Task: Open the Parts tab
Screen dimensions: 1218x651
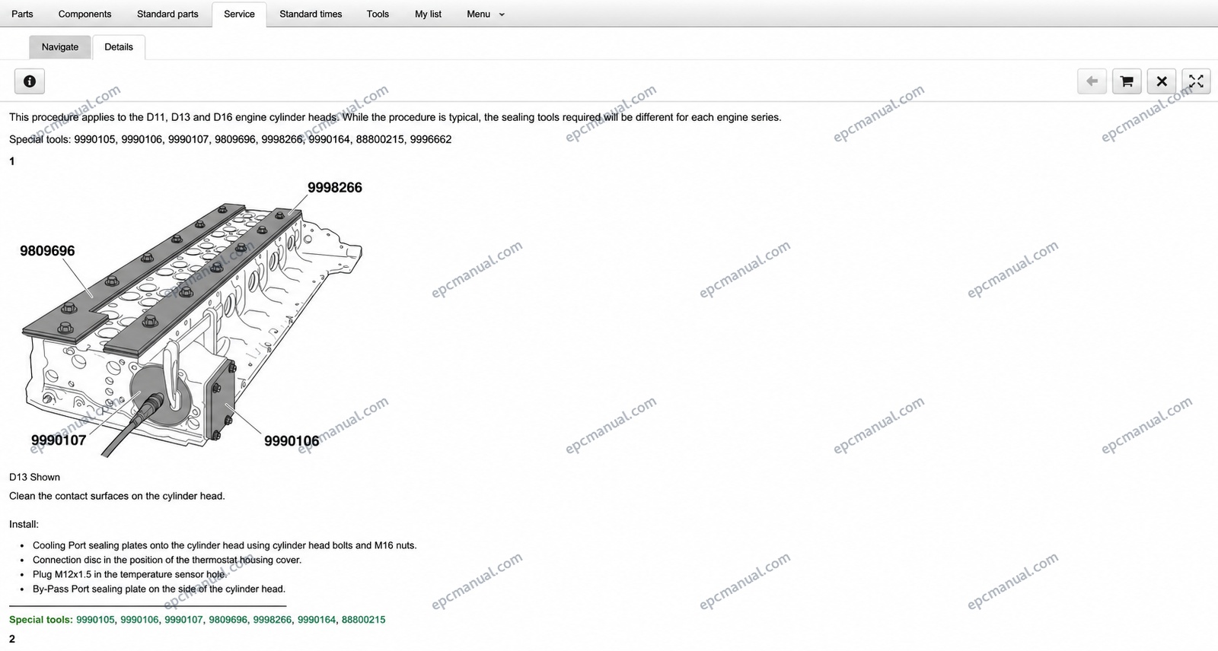Action: [x=22, y=14]
